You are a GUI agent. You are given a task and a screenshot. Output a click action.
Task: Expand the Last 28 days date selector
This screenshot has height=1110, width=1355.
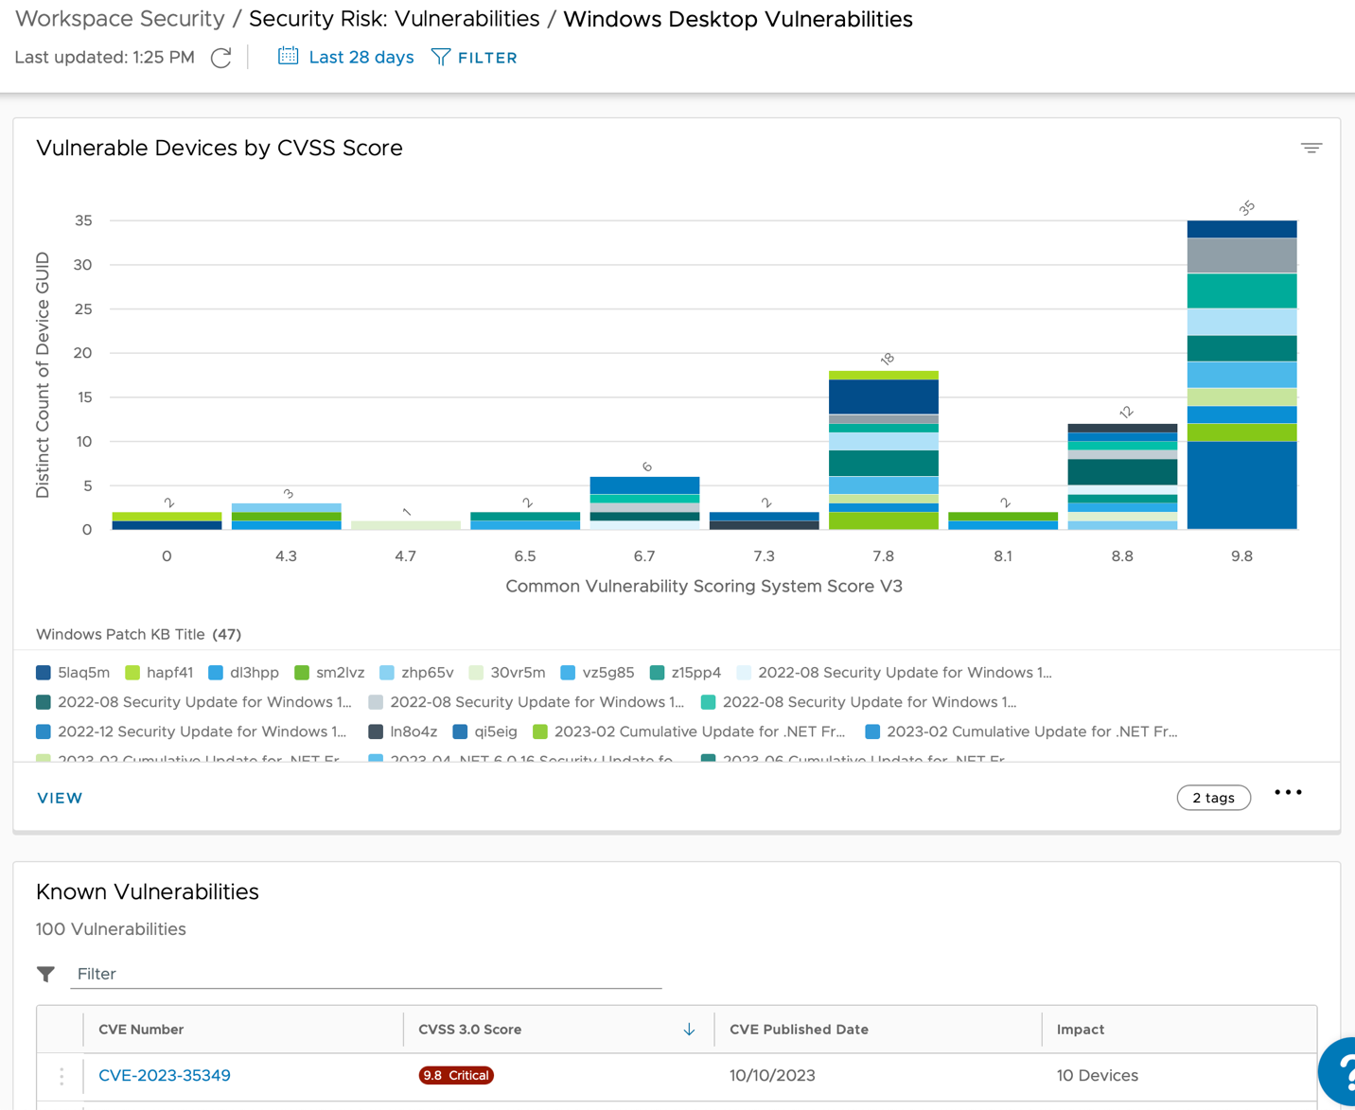361,58
